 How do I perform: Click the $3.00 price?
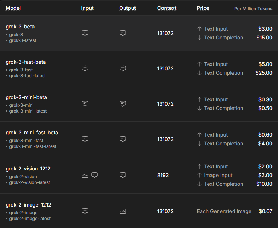265,29
